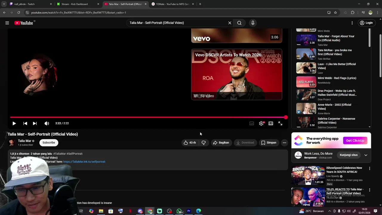The image size is (382, 215).
Task: Open Premiere Pro from the taskbar
Action: pyautogui.click(x=189, y=211)
